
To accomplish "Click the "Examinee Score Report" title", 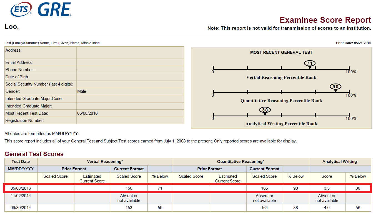I will pyautogui.click(x=325, y=20).
